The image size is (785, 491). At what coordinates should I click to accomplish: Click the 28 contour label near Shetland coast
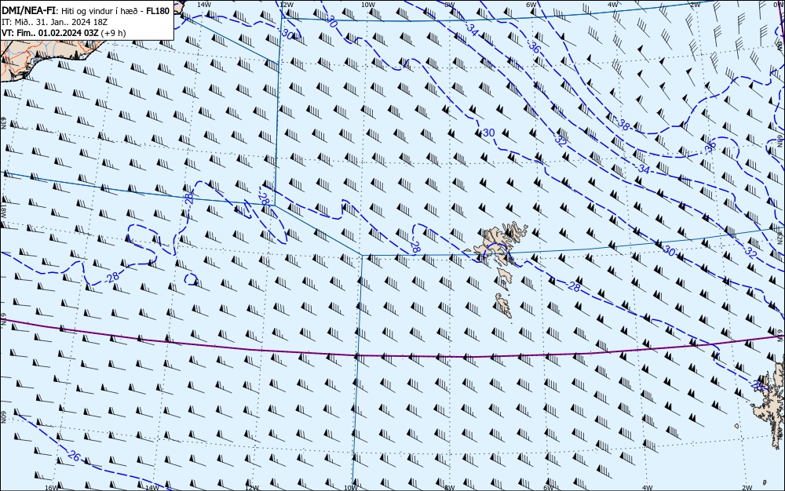(758, 385)
